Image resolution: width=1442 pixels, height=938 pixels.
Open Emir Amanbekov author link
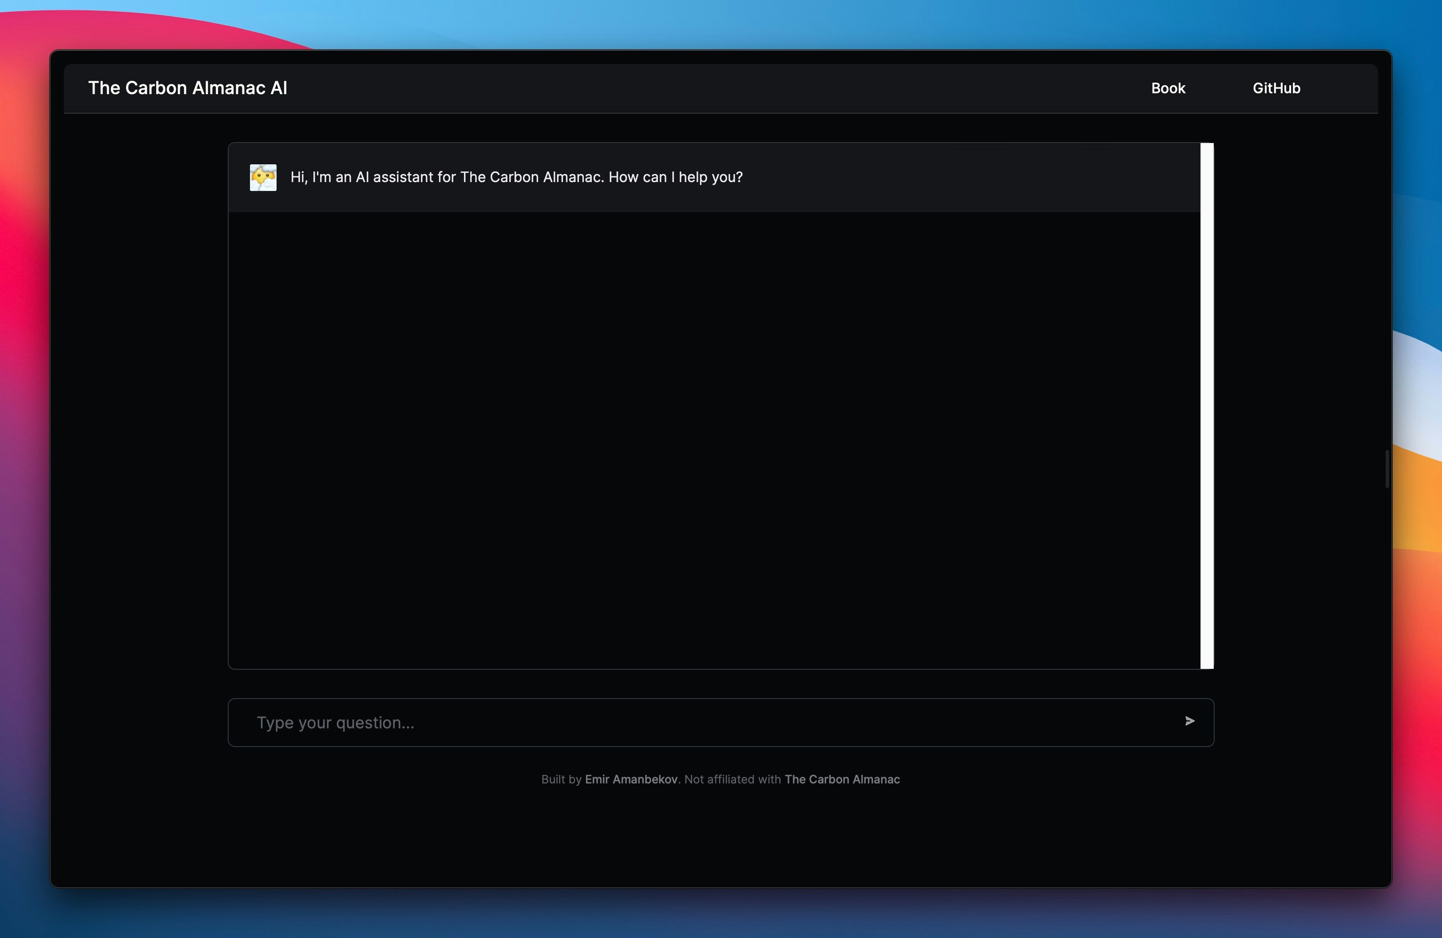tap(631, 780)
